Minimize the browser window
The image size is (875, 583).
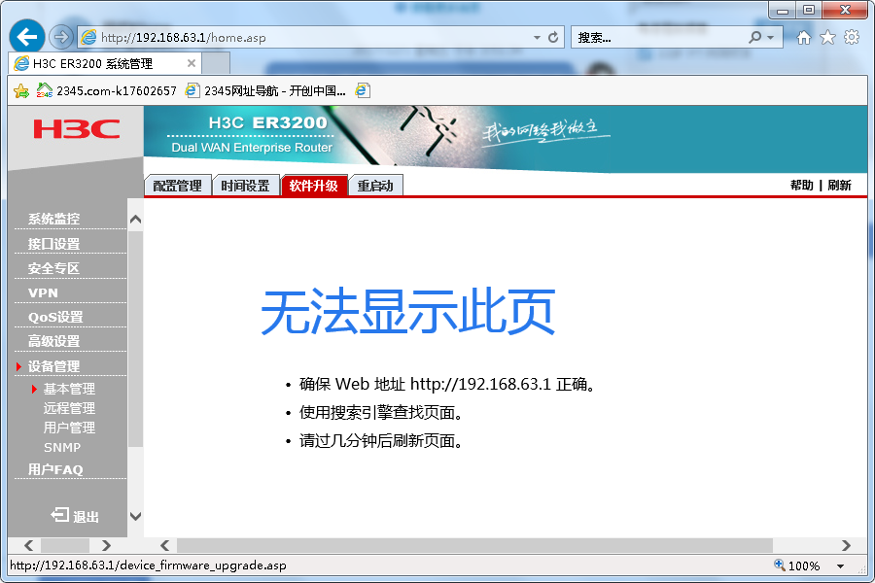click(783, 10)
